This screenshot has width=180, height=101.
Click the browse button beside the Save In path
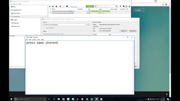tap(88, 25)
